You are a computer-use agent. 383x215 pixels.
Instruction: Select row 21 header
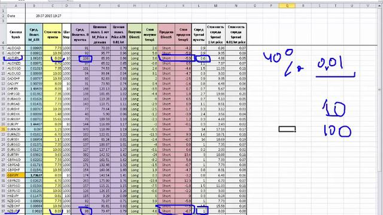(x=3, y=129)
